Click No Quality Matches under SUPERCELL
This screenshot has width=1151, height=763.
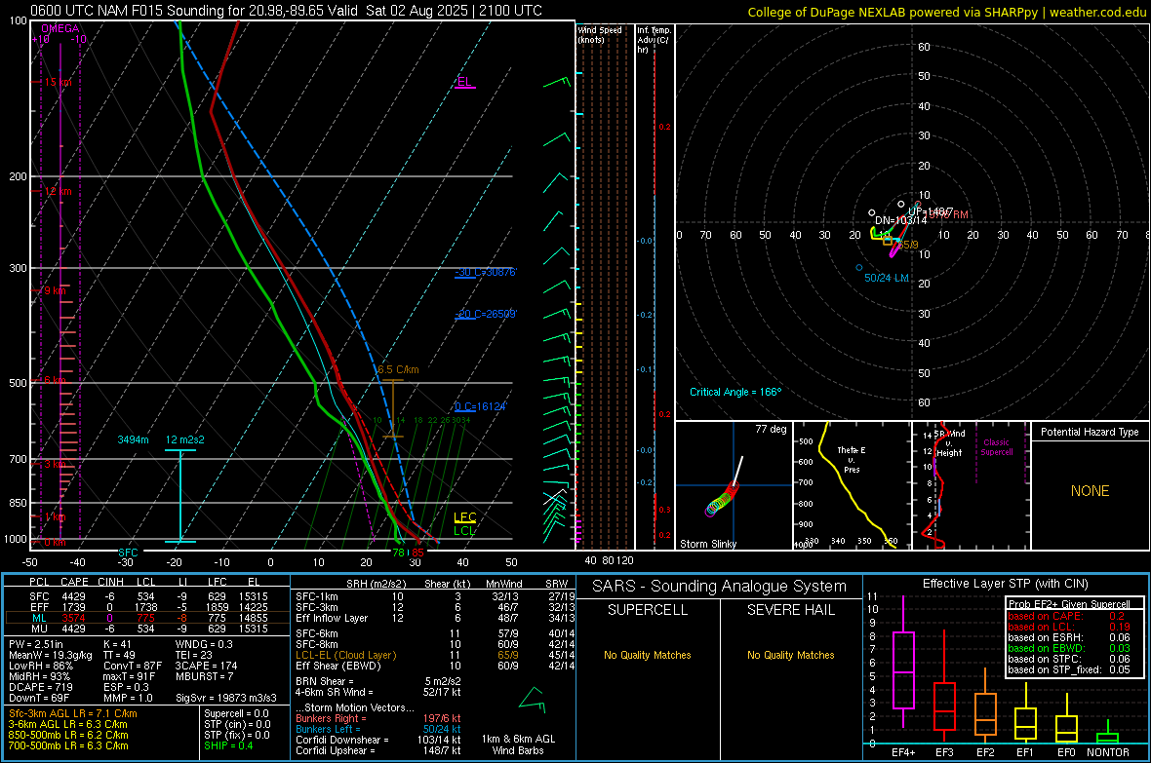pos(648,655)
